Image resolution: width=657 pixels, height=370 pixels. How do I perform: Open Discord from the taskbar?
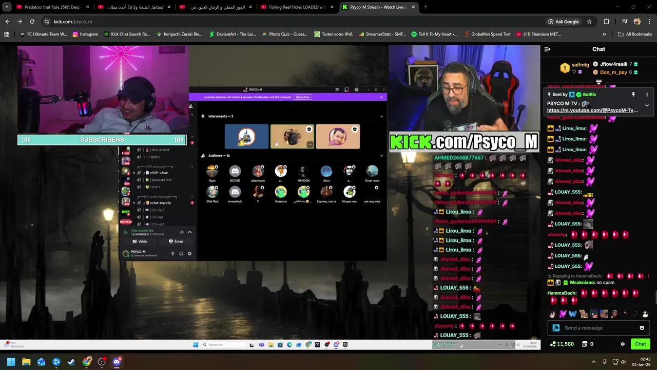pos(117,362)
